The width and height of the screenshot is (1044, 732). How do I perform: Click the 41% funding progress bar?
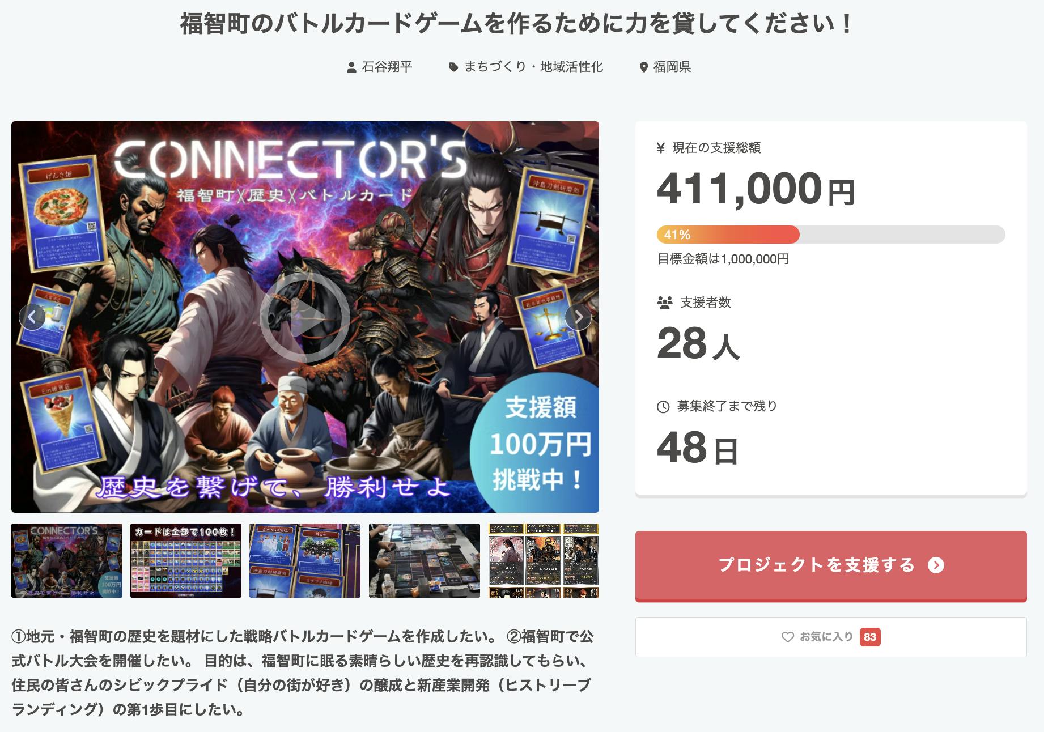pos(830,235)
